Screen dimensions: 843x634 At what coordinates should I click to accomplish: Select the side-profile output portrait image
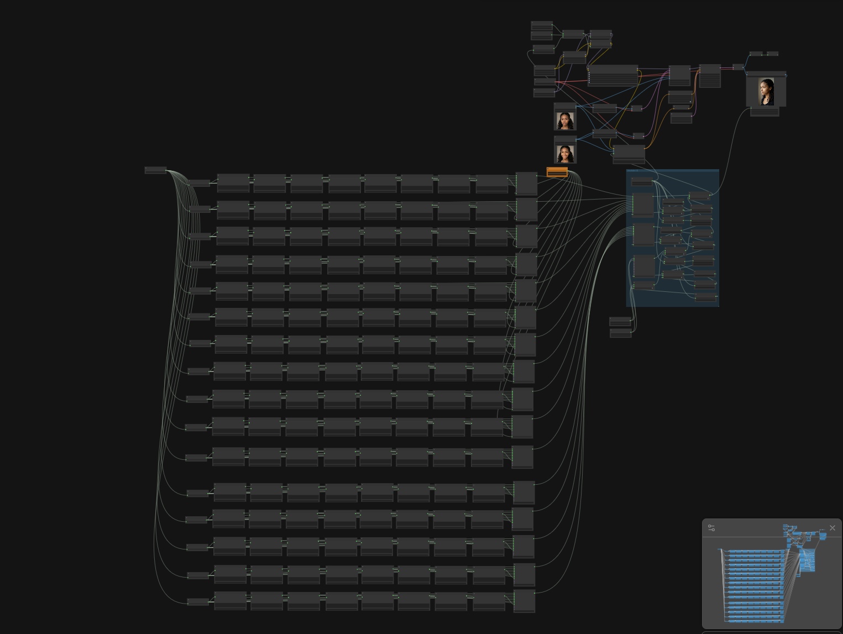pyautogui.click(x=766, y=92)
